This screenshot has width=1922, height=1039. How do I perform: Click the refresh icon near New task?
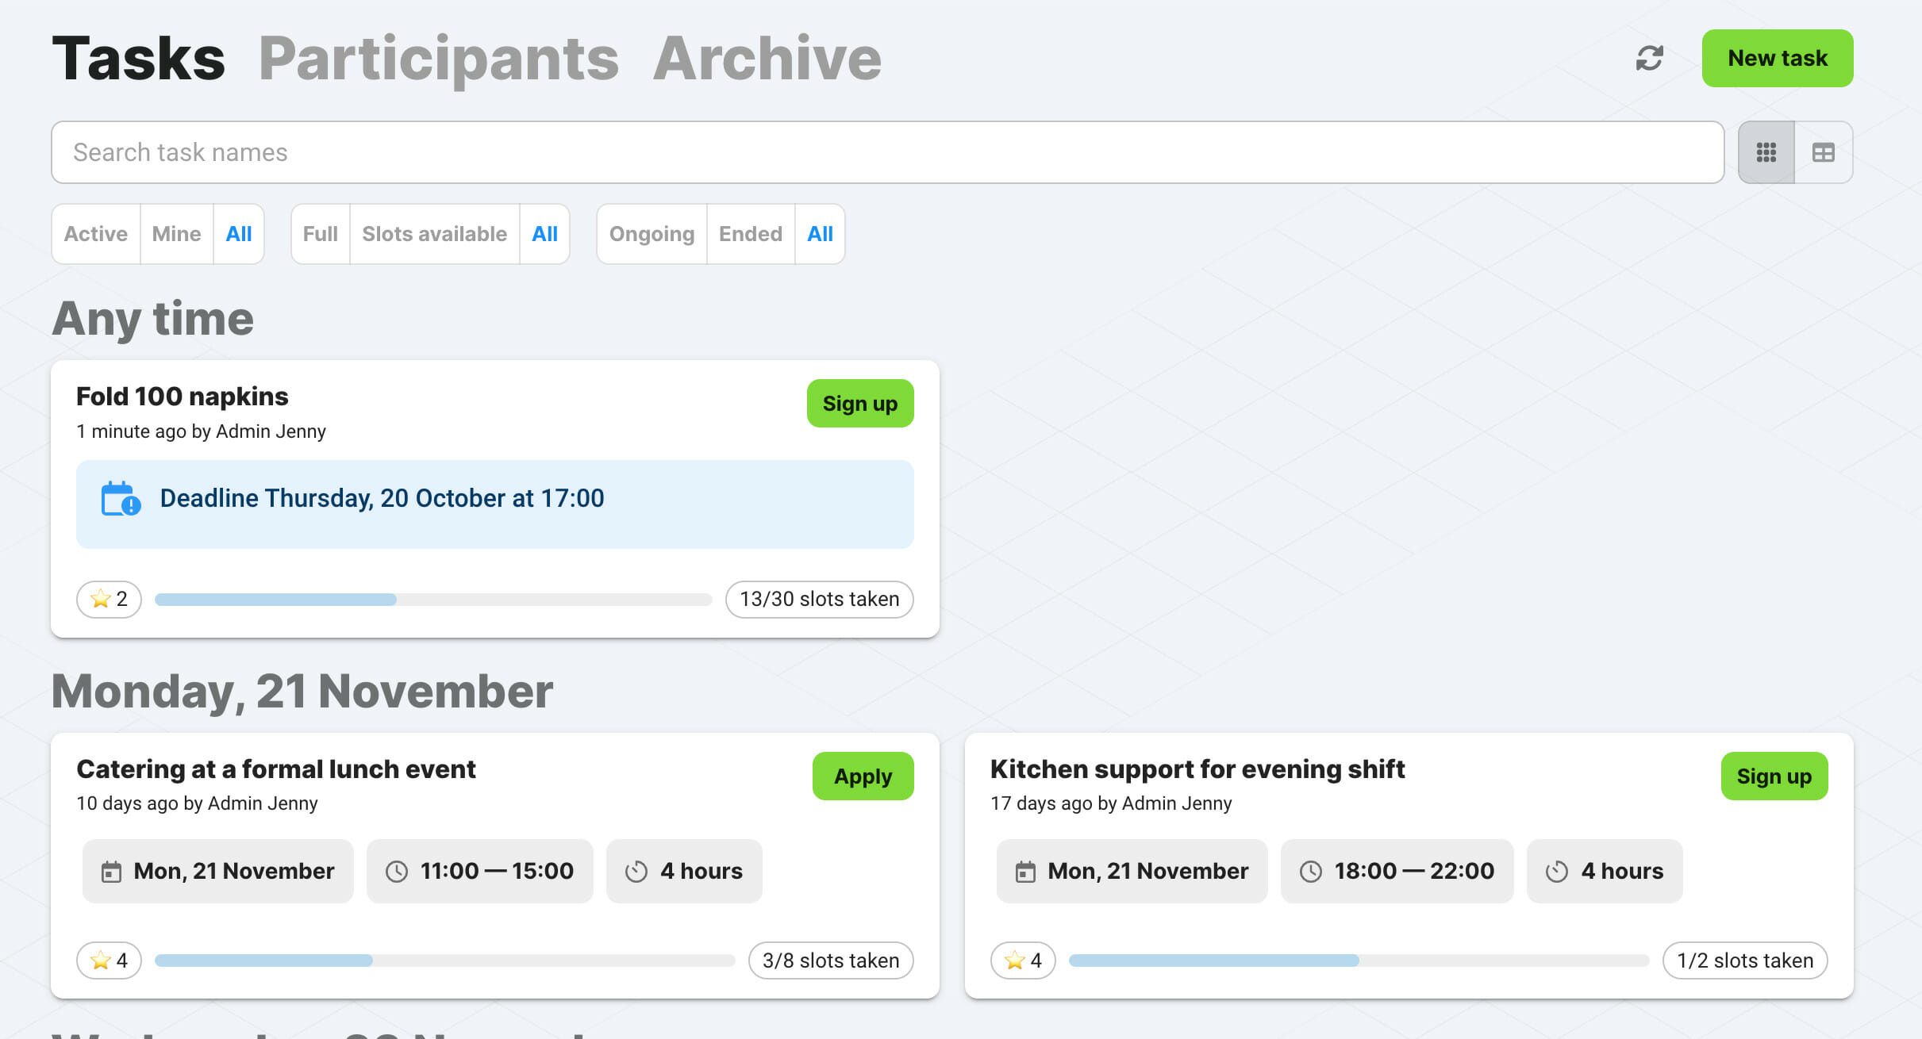(1650, 58)
